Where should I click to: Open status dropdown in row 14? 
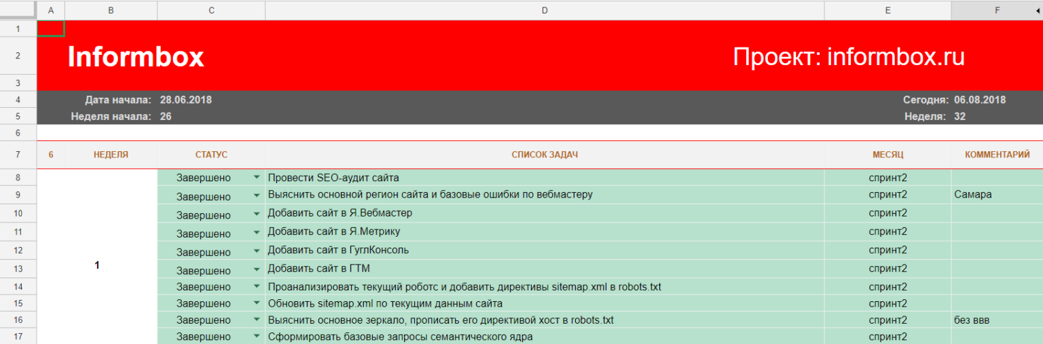click(x=257, y=286)
